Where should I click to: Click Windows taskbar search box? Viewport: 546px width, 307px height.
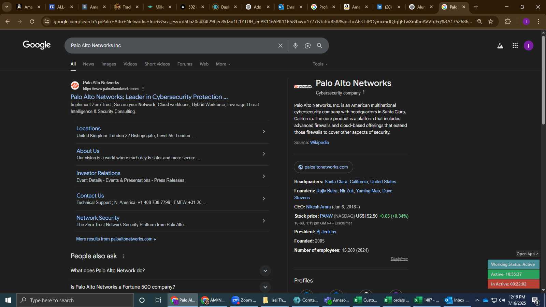75,300
